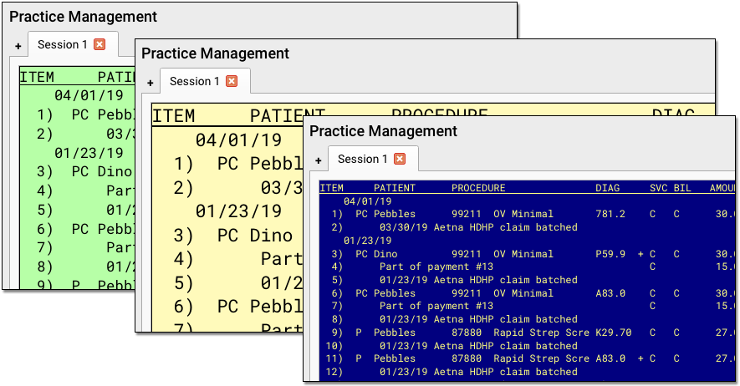Close Session 1 in the green window
Image resolution: width=740 pixels, height=386 pixels.
pos(100,44)
